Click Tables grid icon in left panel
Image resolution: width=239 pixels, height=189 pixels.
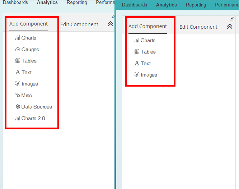tap(18, 61)
